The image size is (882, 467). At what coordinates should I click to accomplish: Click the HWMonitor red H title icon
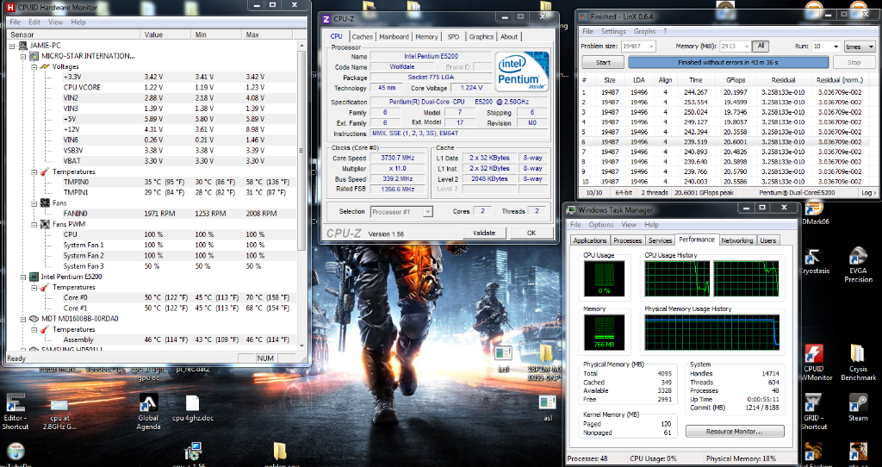coord(10,7)
